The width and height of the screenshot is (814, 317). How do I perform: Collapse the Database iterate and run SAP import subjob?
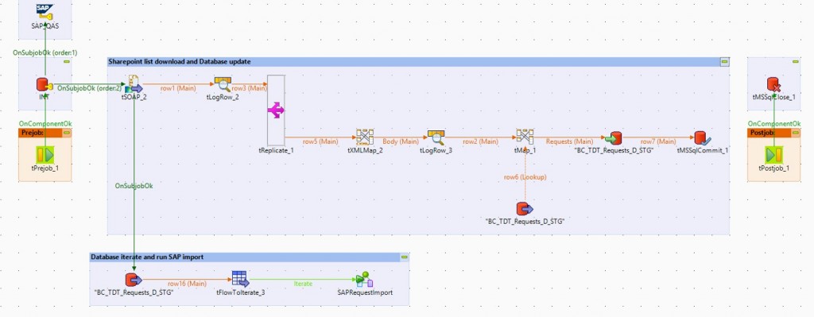point(405,257)
